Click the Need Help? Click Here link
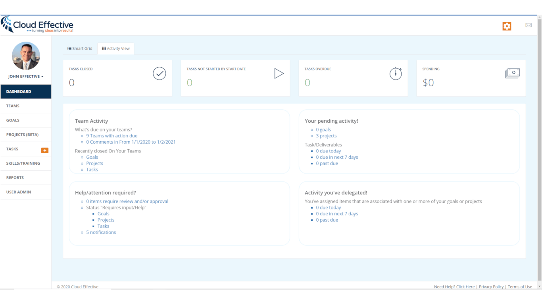The height and width of the screenshot is (304, 542). [x=454, y=287]
